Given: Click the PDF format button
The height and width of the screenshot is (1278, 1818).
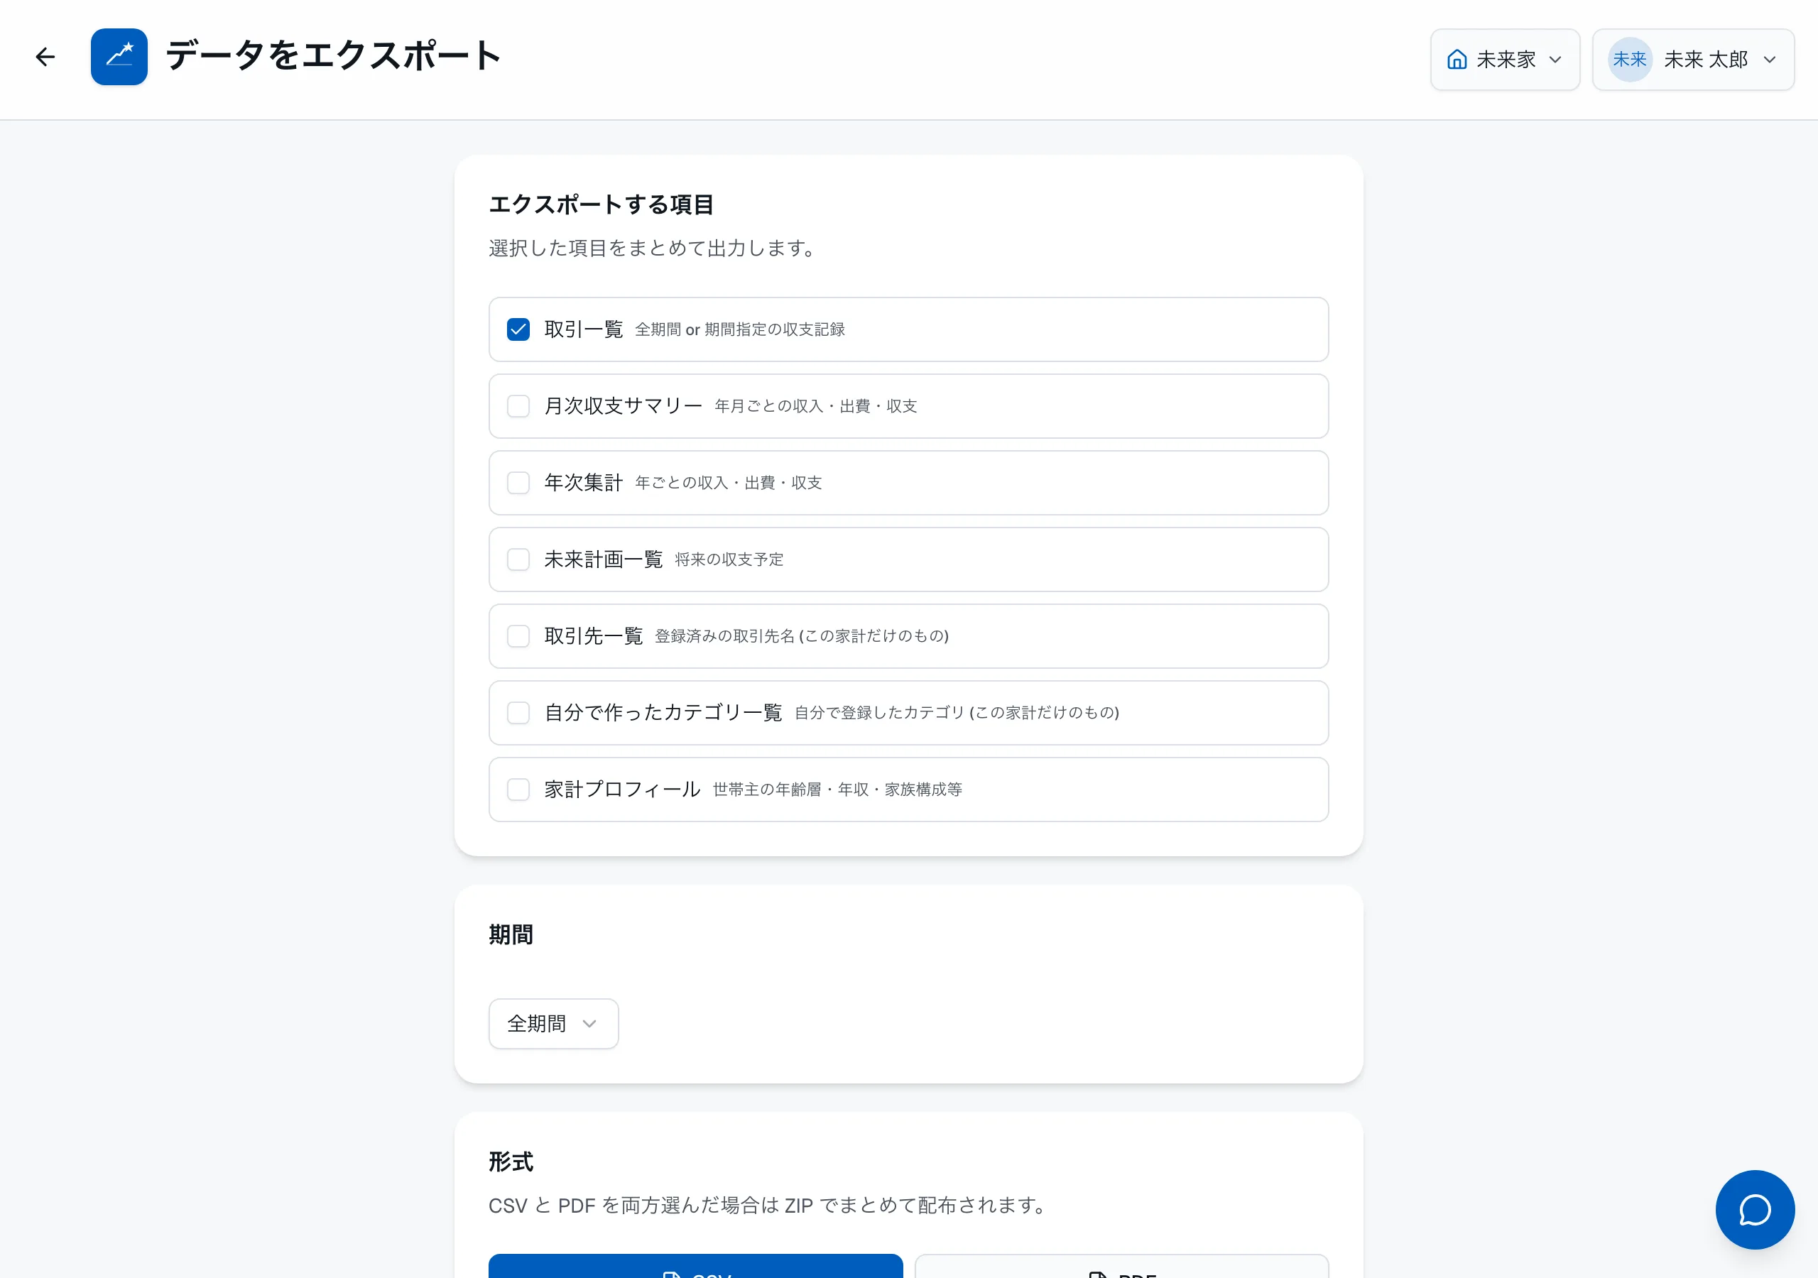Looking at the screenshot, I should [x=1121, y=1266].
